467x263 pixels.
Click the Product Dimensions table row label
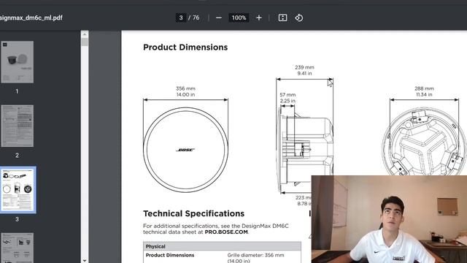[170, 255]
